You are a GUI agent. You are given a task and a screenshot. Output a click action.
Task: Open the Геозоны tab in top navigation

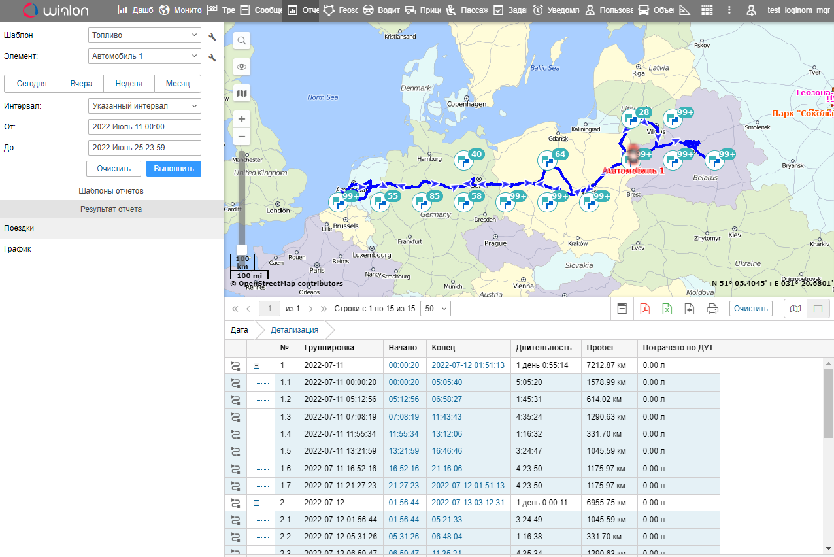pyautogui.click(x=339, y=10)
